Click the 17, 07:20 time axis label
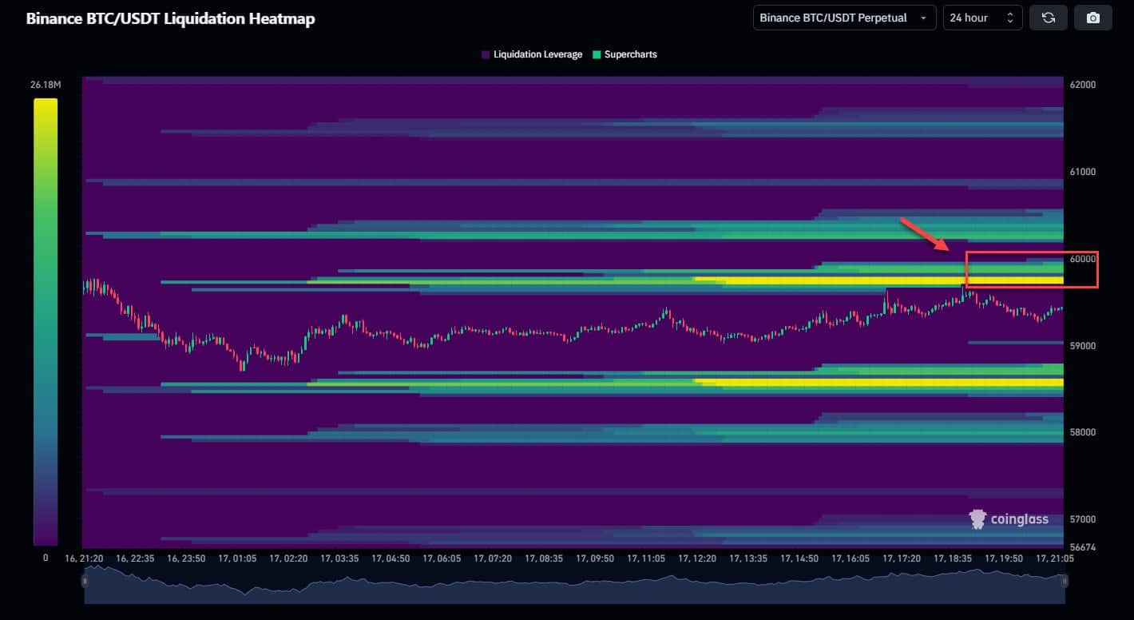The width and height of the screenshot is (1134, 620). tap(494, 558)
